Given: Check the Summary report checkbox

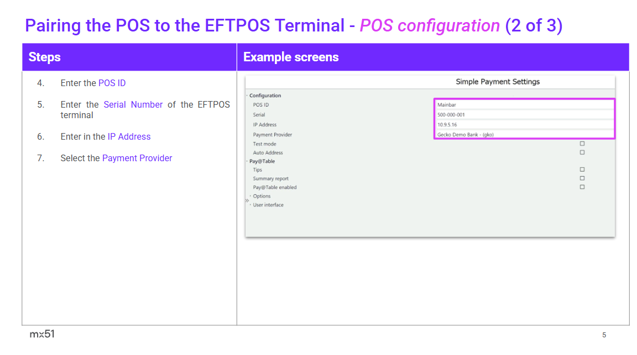Looking at the screenshot, I should [582, 178].
